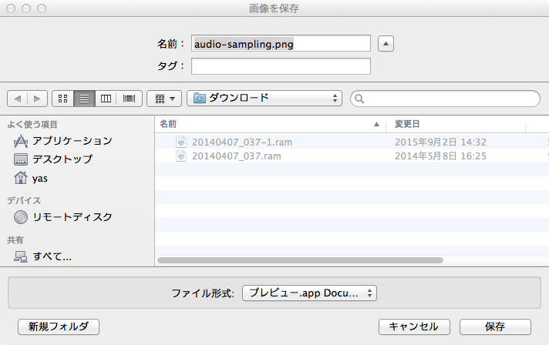Collapse the dialog with the triangle button

pos(386,44)
